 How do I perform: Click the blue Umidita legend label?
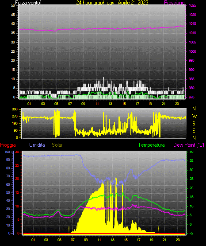pos(37,145)
